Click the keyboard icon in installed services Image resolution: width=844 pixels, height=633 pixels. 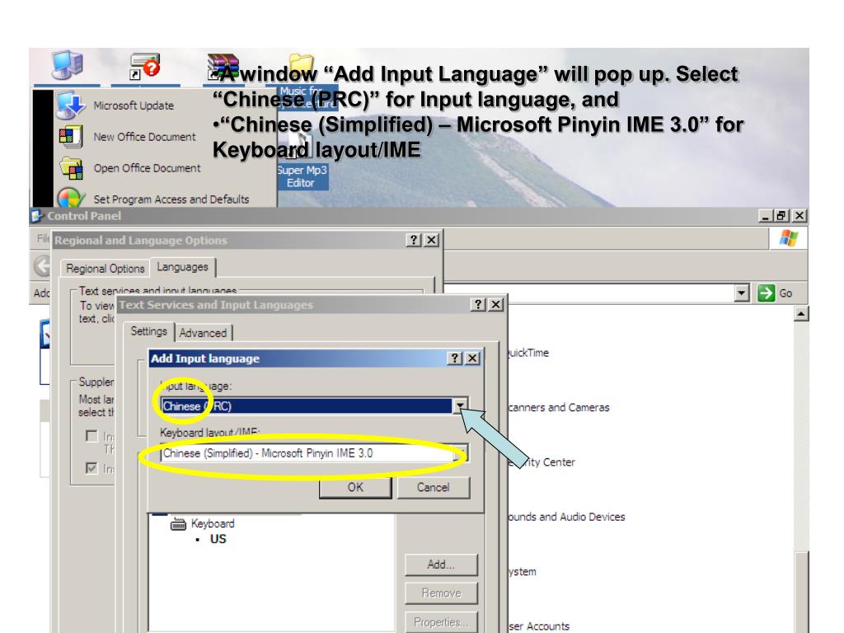(178, 523)
